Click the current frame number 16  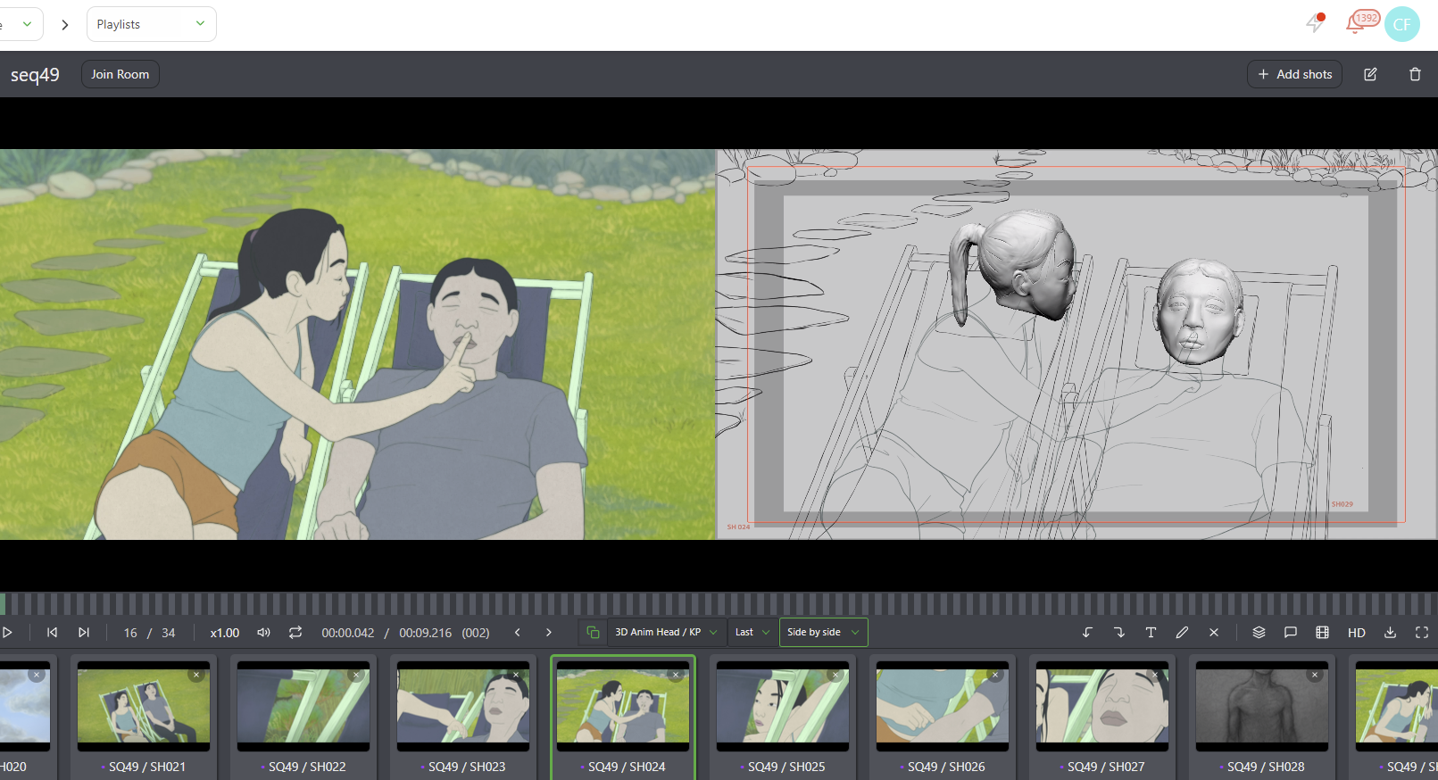point(130,633)
